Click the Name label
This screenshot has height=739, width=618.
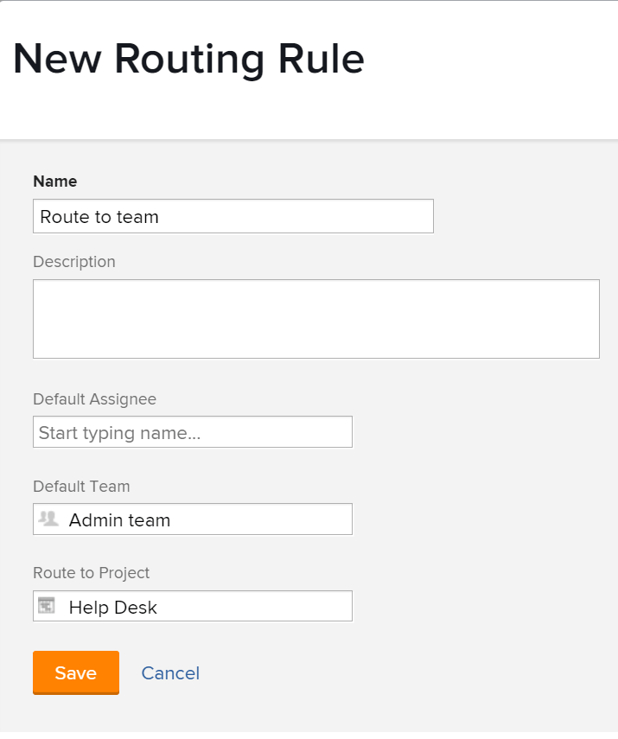coord(54,182)
